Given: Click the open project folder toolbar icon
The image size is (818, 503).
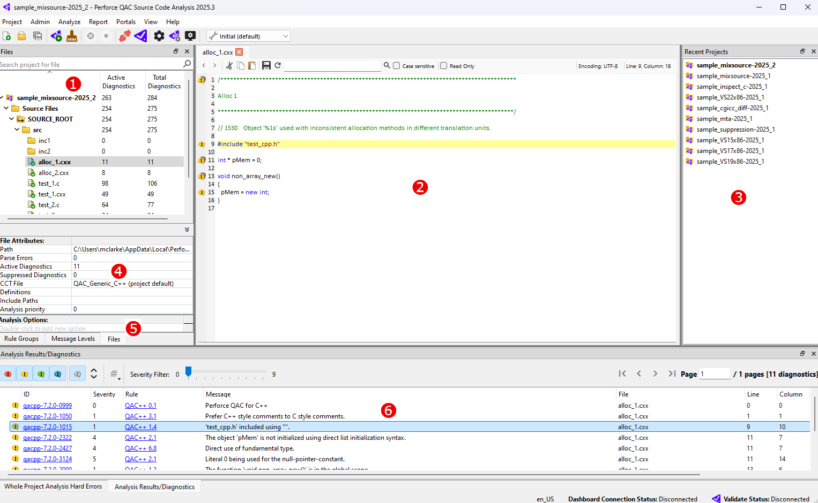Looking at the screenshot, I should (21, 36).
